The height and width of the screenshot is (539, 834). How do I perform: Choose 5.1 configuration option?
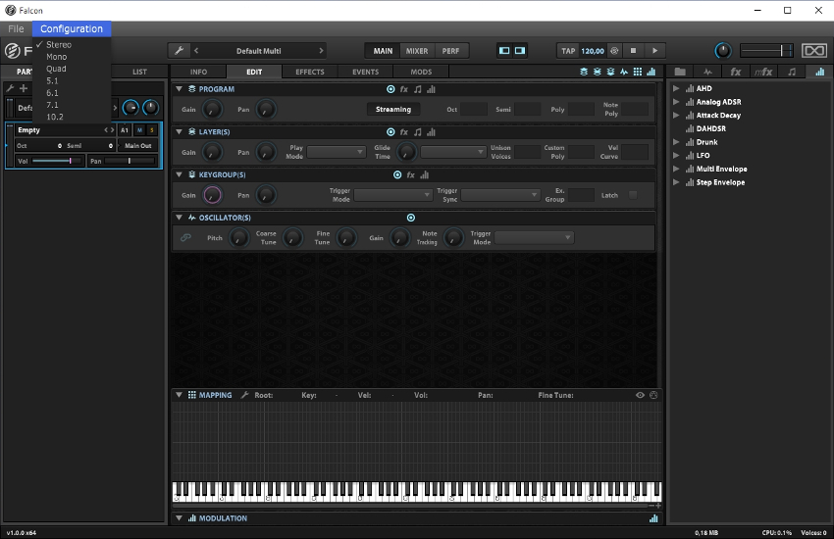click(52, 80)
